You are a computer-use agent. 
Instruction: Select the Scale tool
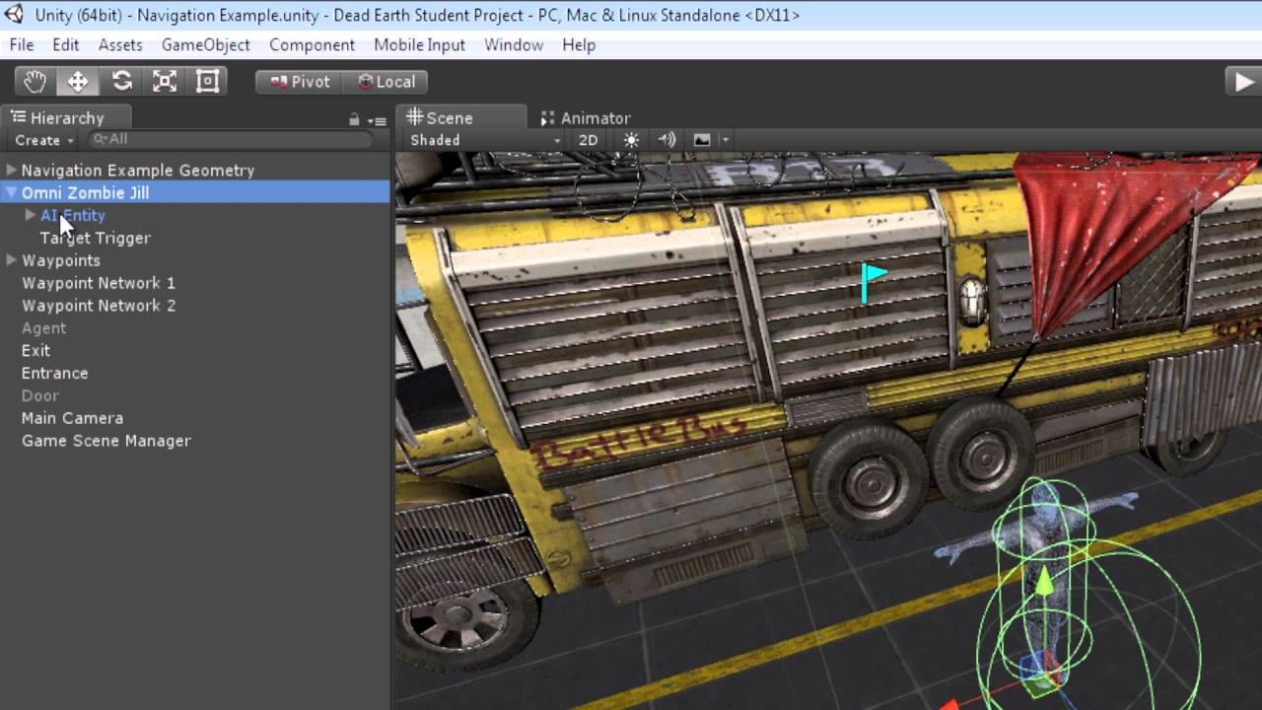pos(165,82)
